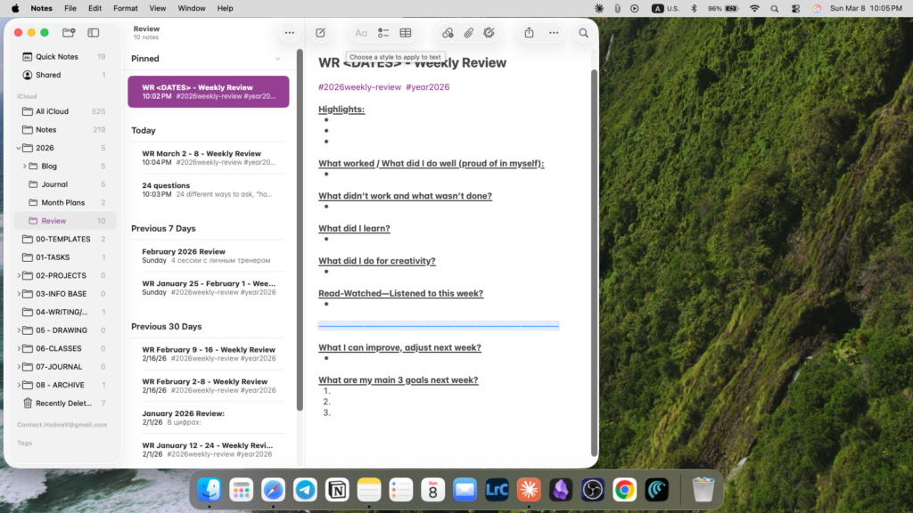Launch Telegram from the Dock
This screenshot has height=513, width=913.
(x=305, y=489)
